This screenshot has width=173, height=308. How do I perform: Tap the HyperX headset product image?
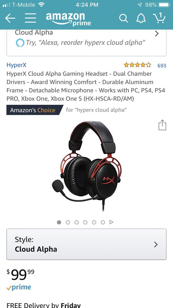pos(86,166)
